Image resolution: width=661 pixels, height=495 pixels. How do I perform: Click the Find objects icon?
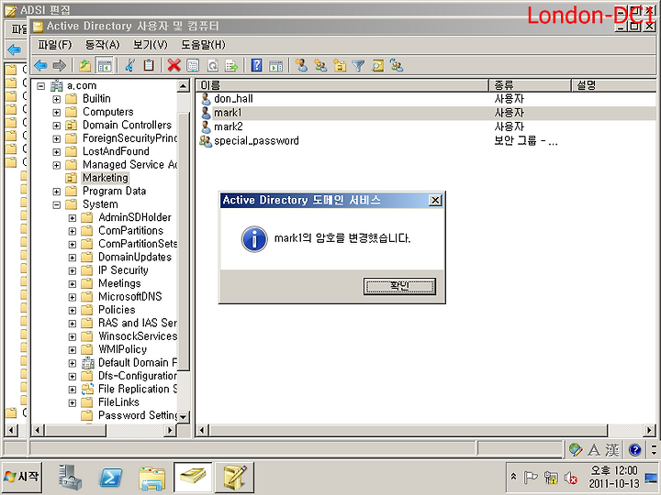(377, 65)
